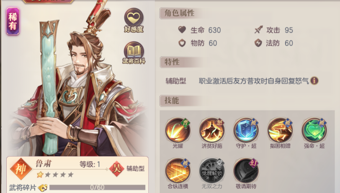Select the 合纵连横 grid skill icon
Viewport: 340px width, 193px height.
(x=178, y=171)
